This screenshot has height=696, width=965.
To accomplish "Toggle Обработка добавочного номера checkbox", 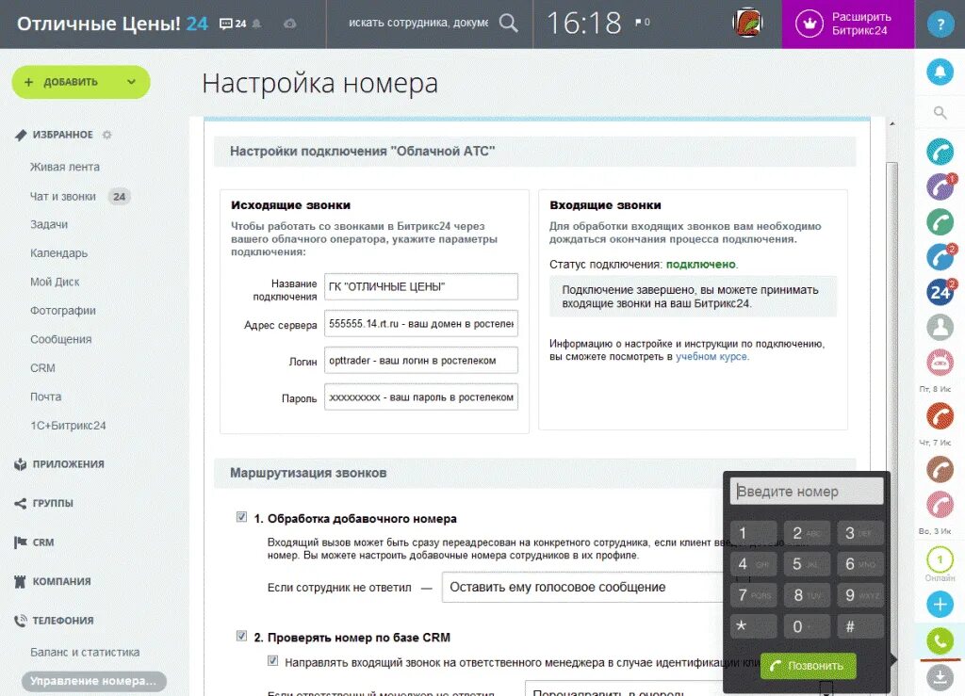I will 241,517.
